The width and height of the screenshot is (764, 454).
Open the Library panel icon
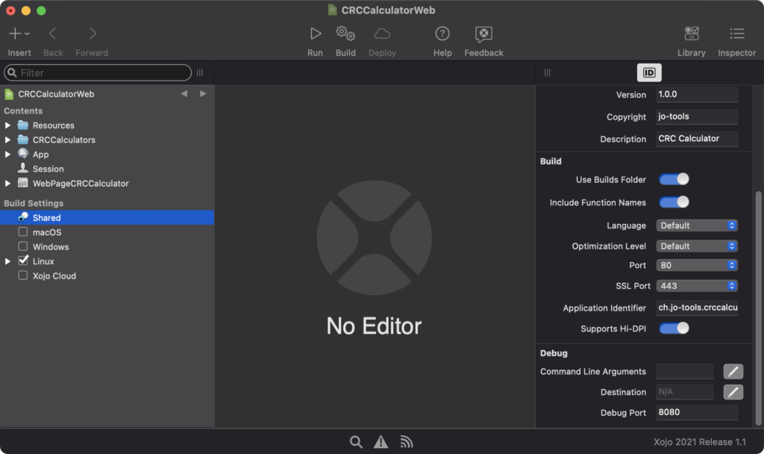click(x=692, y=34)
